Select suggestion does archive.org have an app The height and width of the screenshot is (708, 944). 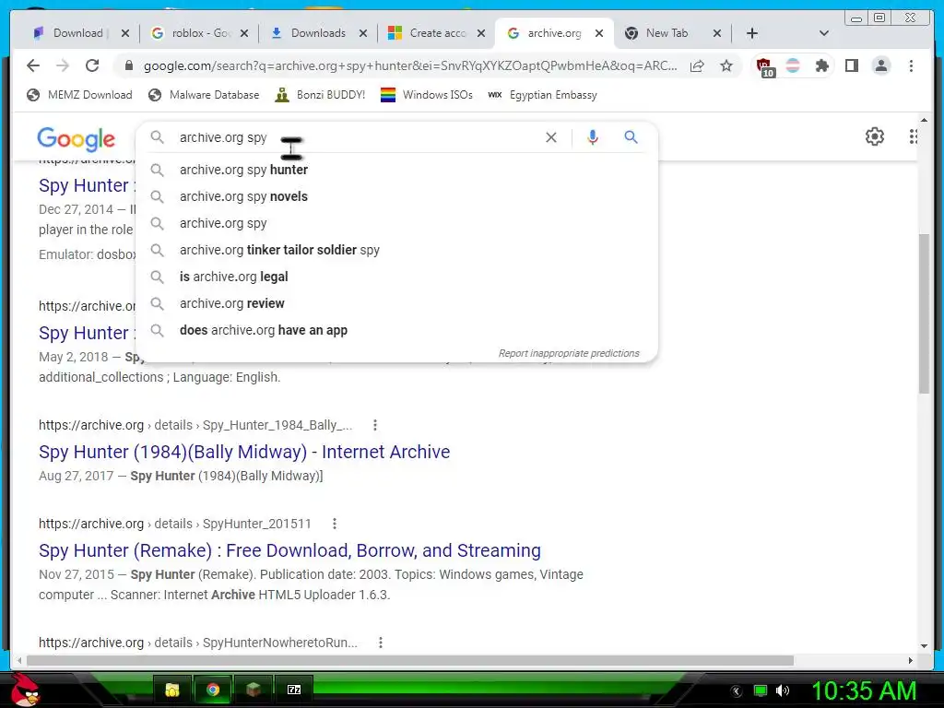397,331
